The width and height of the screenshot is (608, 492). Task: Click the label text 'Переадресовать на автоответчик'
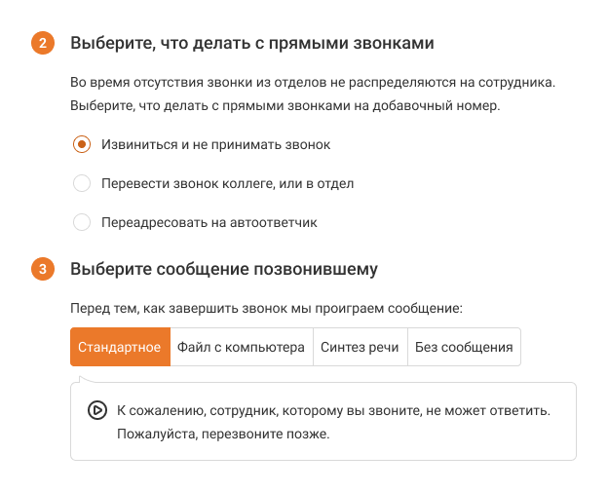[x=209, y=222]
